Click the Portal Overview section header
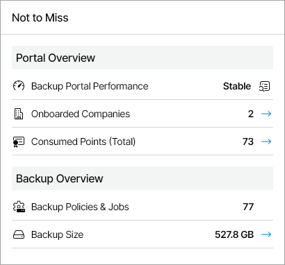Viewport: 285px width, 265px height. point(142,58)
